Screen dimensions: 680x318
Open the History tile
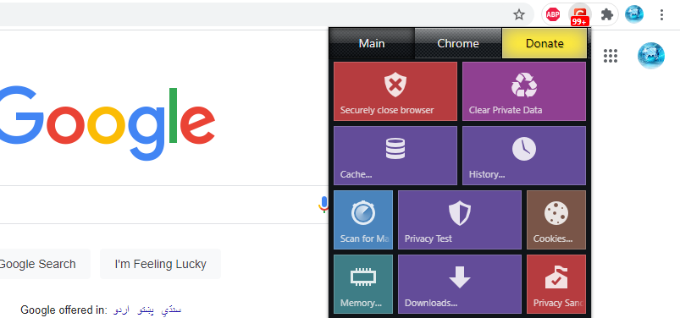(524, 156)
